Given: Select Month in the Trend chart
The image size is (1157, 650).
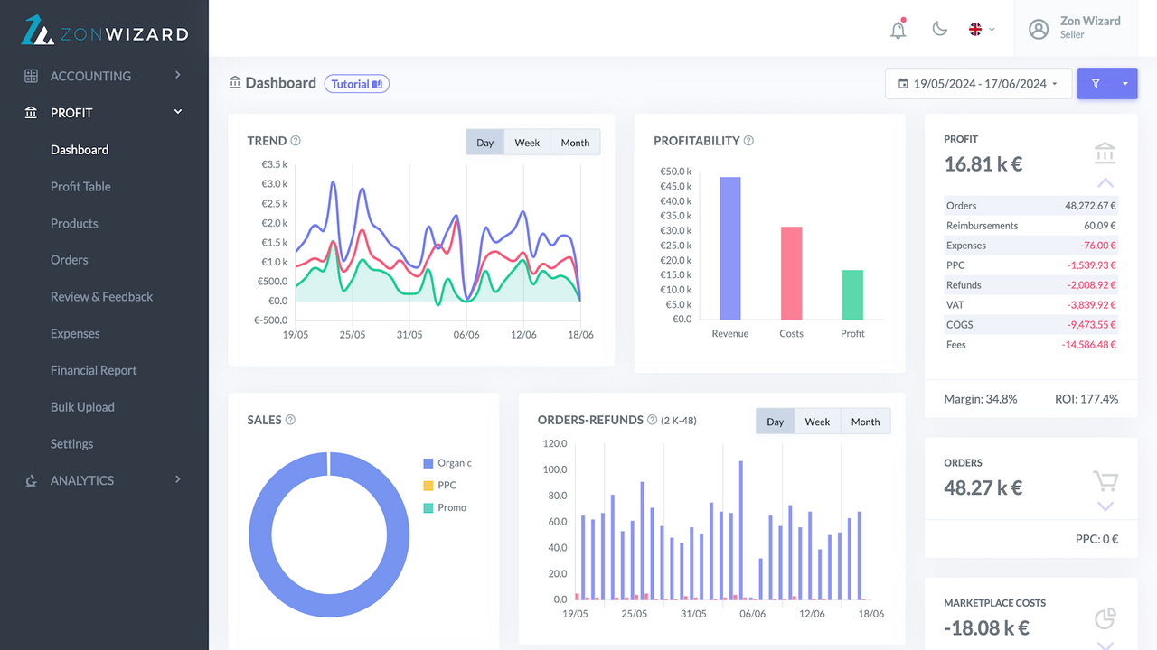Looking at the screenshot, I should pos(575,143).
